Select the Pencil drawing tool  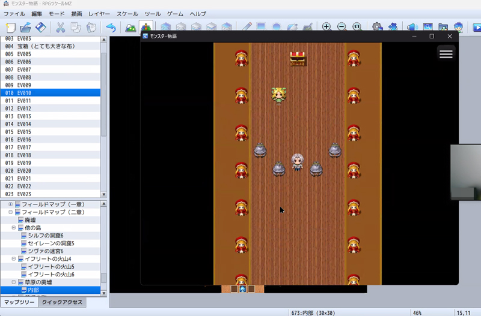tap(247, 27)
